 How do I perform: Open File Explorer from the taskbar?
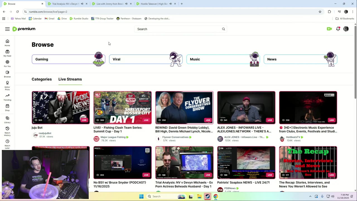tap(199, 196)
